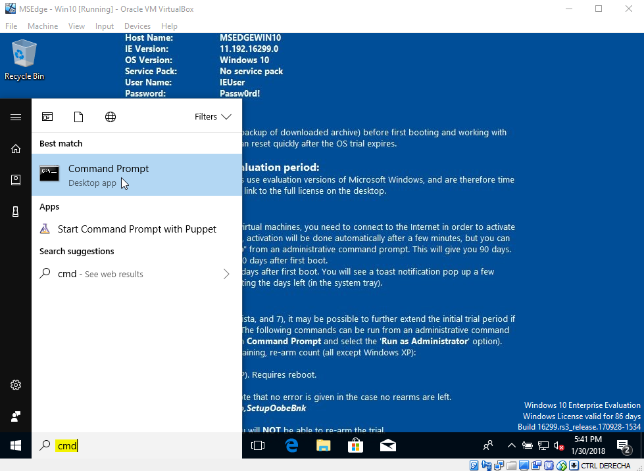Expand the Start menu hamburger button
The width and height of the screenshot is (644, 471).
(x=16, y=117)
